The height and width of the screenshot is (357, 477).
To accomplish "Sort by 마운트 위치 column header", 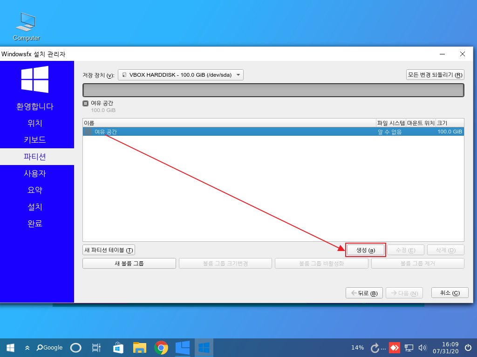I will click(x=421, y=123).
